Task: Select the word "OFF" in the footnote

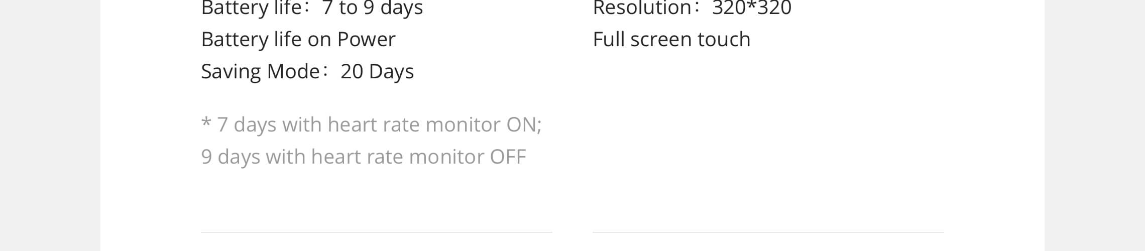Action: pos(508,157)
